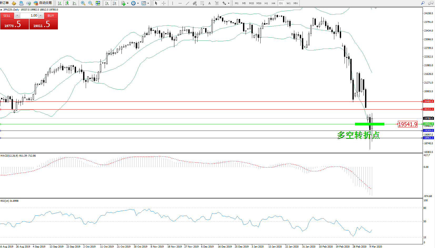
Task: Toggle the AutoTrading (自动交易) button
Action: click(43, 3)
